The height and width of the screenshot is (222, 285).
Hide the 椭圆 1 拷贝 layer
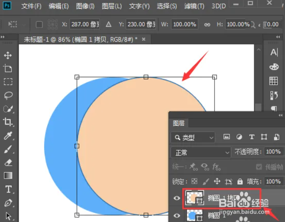tap(177, 198)
